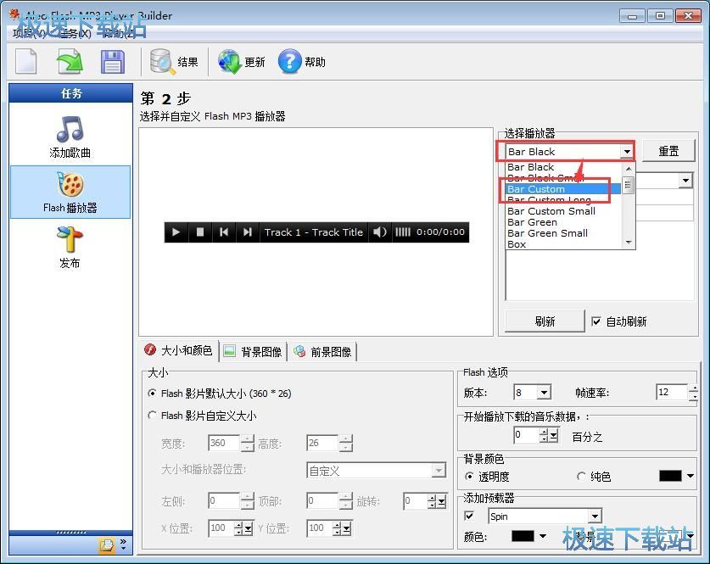
Task: Select Flash播放器 film reel step
Action: pyautogui.click(x=70, y=192)
